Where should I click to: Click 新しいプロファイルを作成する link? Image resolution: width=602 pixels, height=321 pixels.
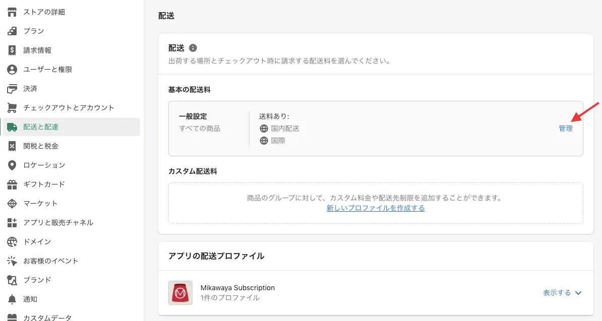click(x=375, y=208)
